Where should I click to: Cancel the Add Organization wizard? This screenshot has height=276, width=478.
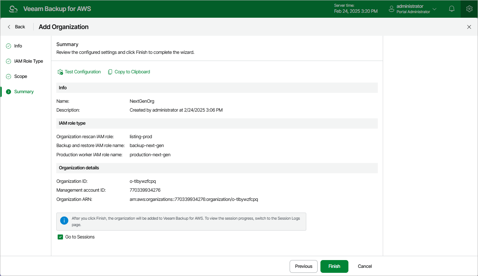point(365,266)
